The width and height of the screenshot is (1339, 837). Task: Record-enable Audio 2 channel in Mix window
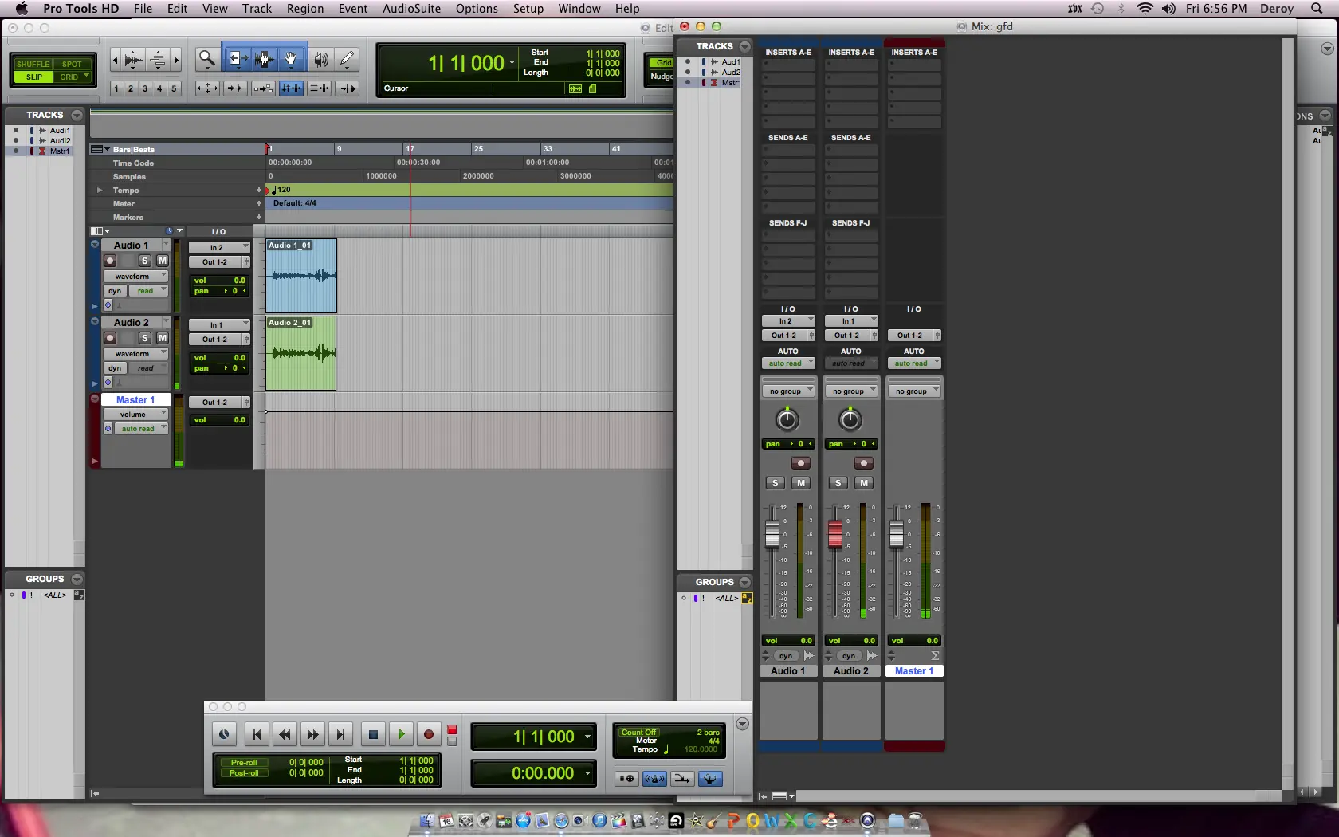point(863,463)
